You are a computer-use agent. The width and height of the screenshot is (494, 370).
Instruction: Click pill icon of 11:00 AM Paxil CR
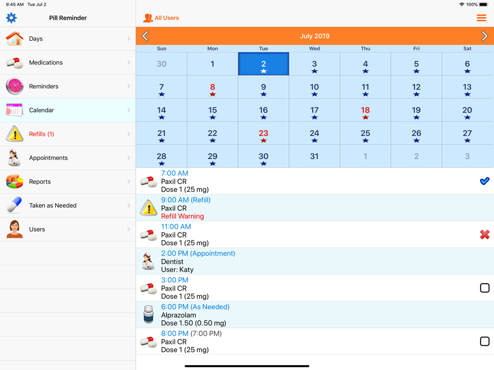[148, 235]
